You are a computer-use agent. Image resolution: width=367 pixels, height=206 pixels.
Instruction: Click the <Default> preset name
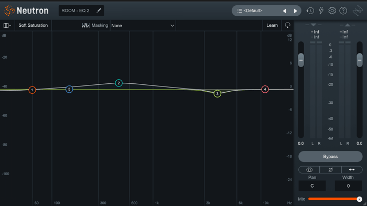(x=253, y=10)
